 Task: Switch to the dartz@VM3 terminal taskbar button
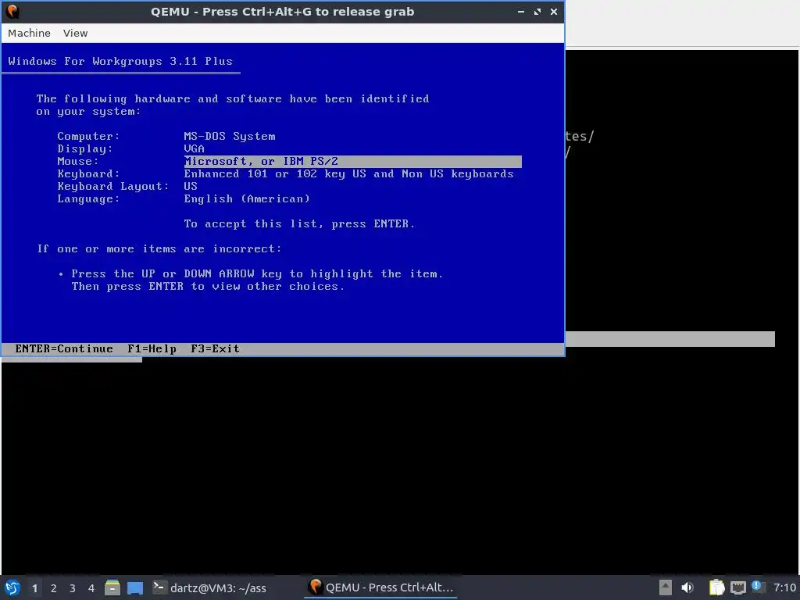[209, 587]
